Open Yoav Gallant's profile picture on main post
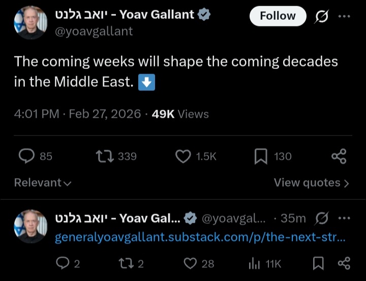This screenshot has width=366, height=281. (x=30, y=23)
